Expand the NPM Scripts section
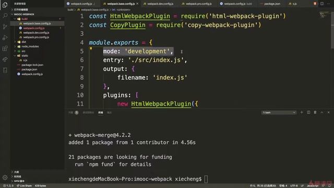The height and width of the screenshot is (188, 334). 37,181
